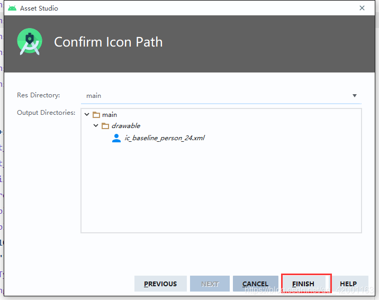Click the disabled Next button
The height and width of the screenshot is (300, 379).
210,284
